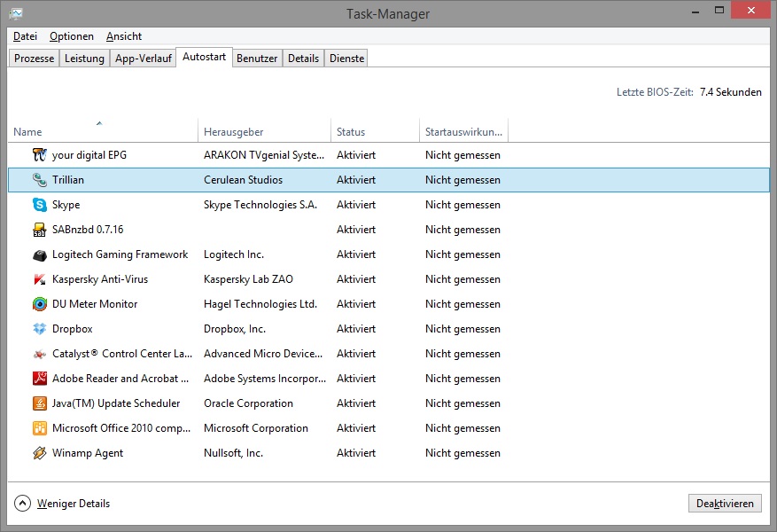Click the Winamp Agent icon
This screenshot has height=532, width=777.
(x=40, y=453)
